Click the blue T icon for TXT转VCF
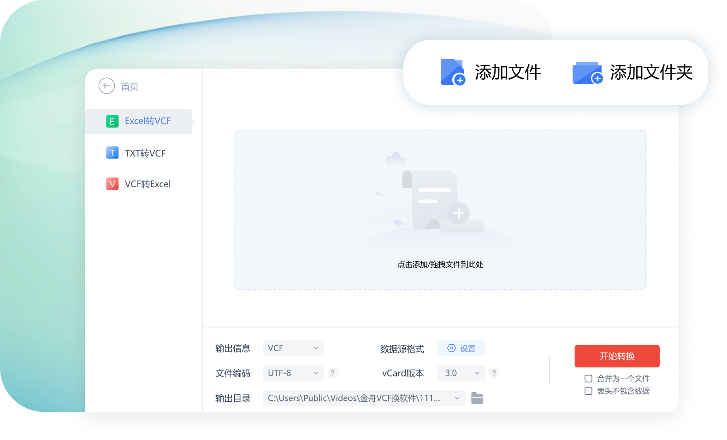Image resolution: width=727 pixels, height=440 pixels. [112, 153]
